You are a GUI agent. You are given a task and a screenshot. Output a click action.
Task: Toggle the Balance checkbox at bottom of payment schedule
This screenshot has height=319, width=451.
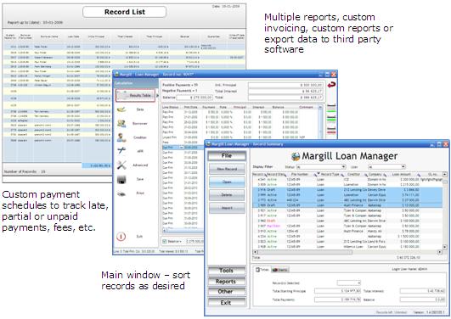click(x=165, y=242)
